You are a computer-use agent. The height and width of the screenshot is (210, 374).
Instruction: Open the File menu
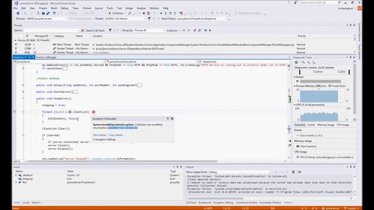pyautogui.click(x=15, y=8)
